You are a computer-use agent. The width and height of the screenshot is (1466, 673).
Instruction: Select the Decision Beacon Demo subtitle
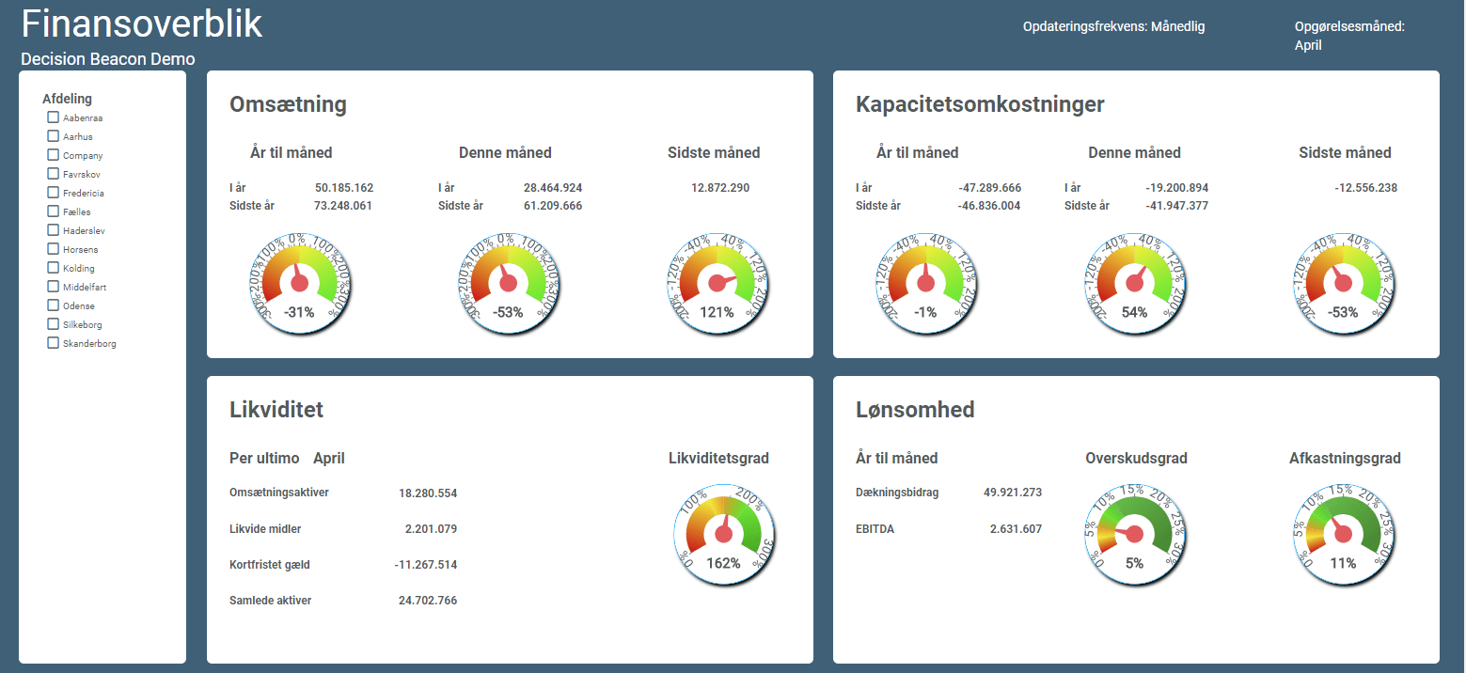(x=108, y=59)
